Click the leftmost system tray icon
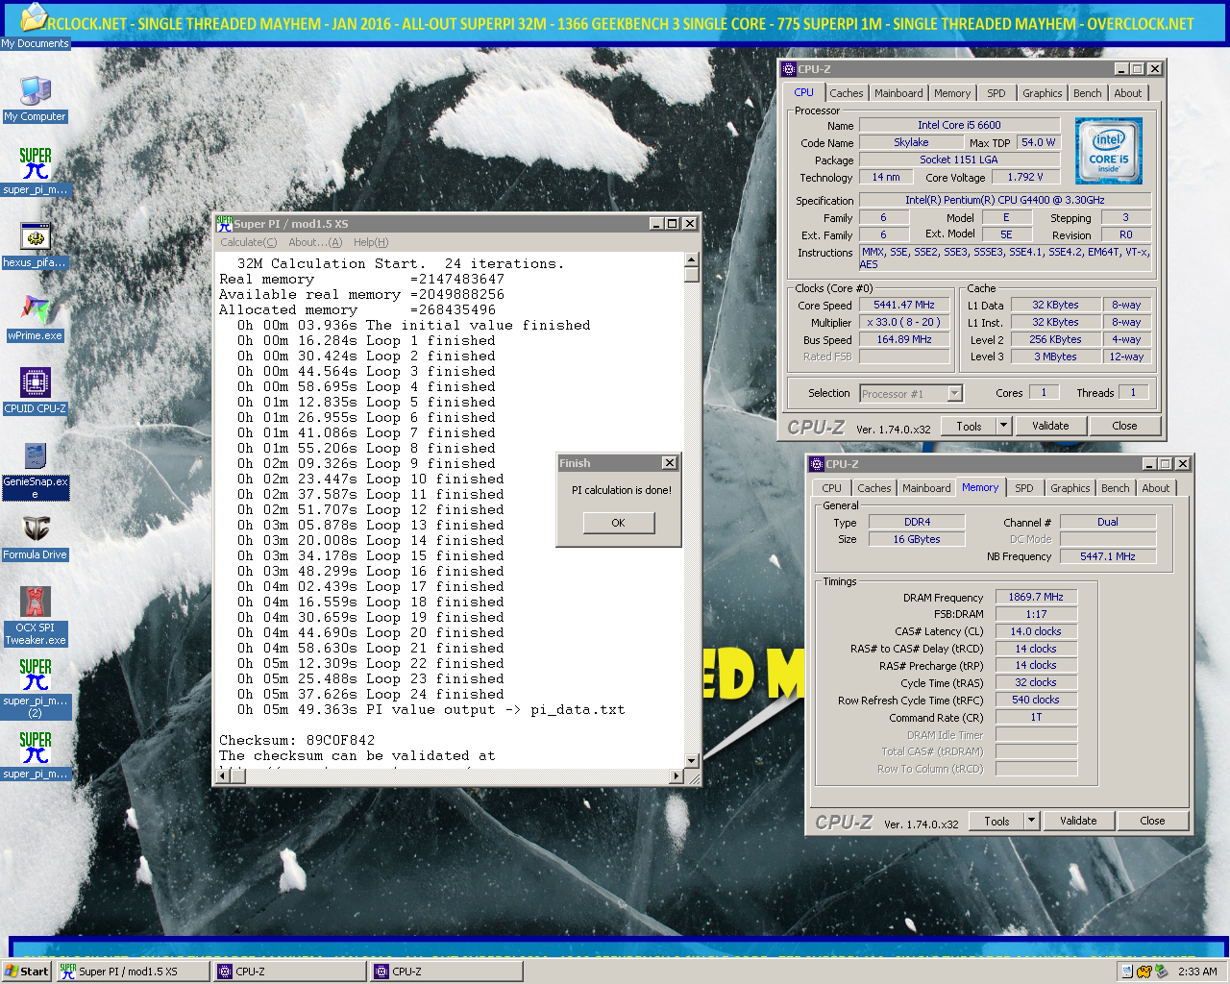Image resolution: width=1230 pixels, height=984 pixels. point(1127,972)
